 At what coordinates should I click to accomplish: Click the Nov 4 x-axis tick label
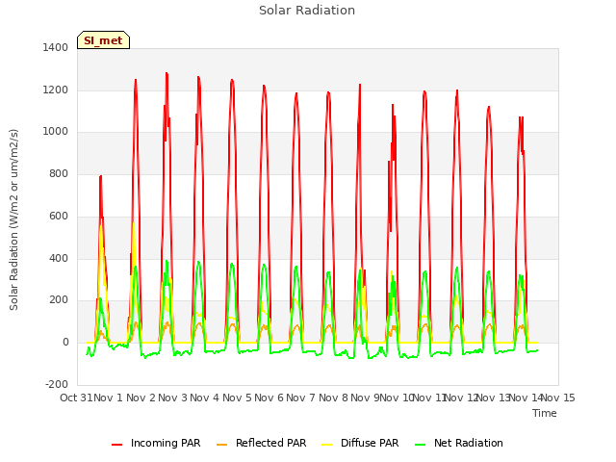click(x=204, y=398)
